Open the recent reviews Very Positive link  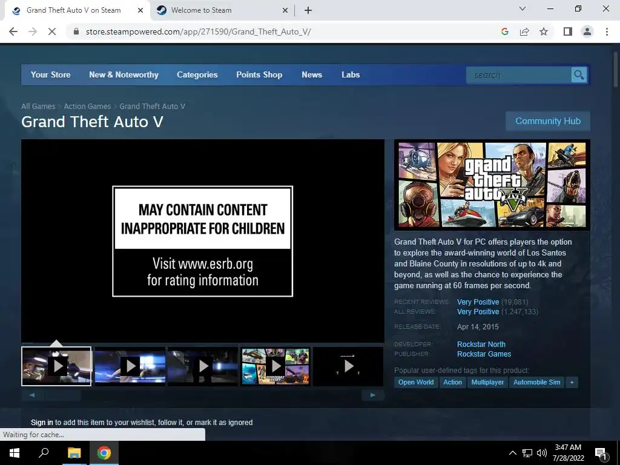(x=478, y=302)
